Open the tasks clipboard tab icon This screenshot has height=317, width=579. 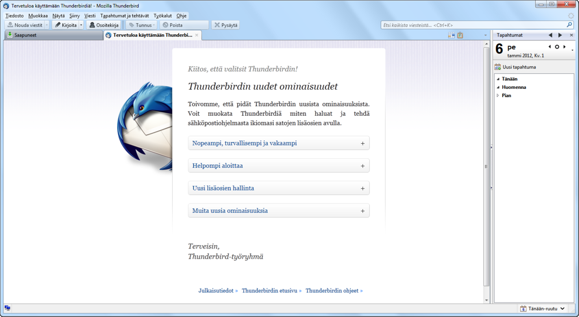[x=460, y=35]
